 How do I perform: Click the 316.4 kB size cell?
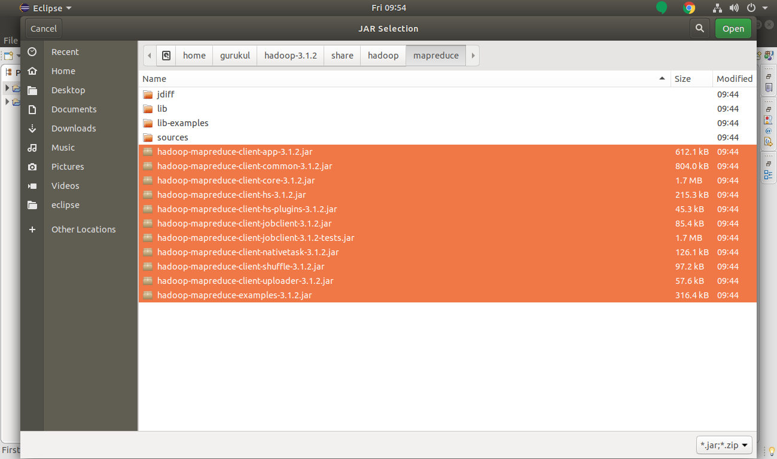tap(692, 295)
